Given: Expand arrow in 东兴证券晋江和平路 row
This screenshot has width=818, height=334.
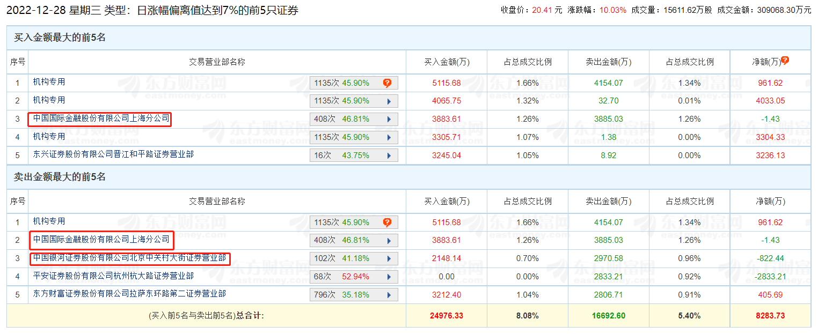Looking at the screenshot, I should click(x=389, y=155).
